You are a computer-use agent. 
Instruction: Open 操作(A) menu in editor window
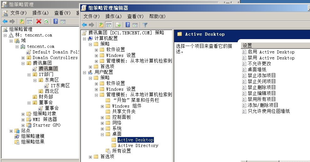click(x=113, y=16)
